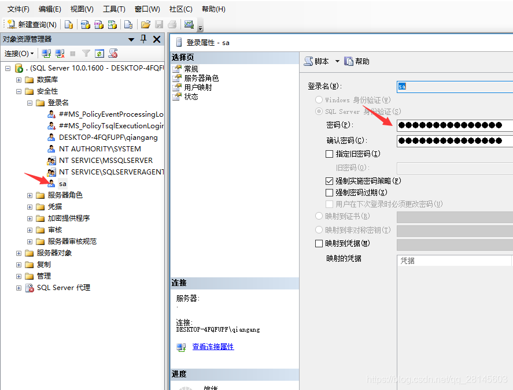Expand the 凭据 folder
The width and height of the screenshot is (513, 390).
click(29, 207)
